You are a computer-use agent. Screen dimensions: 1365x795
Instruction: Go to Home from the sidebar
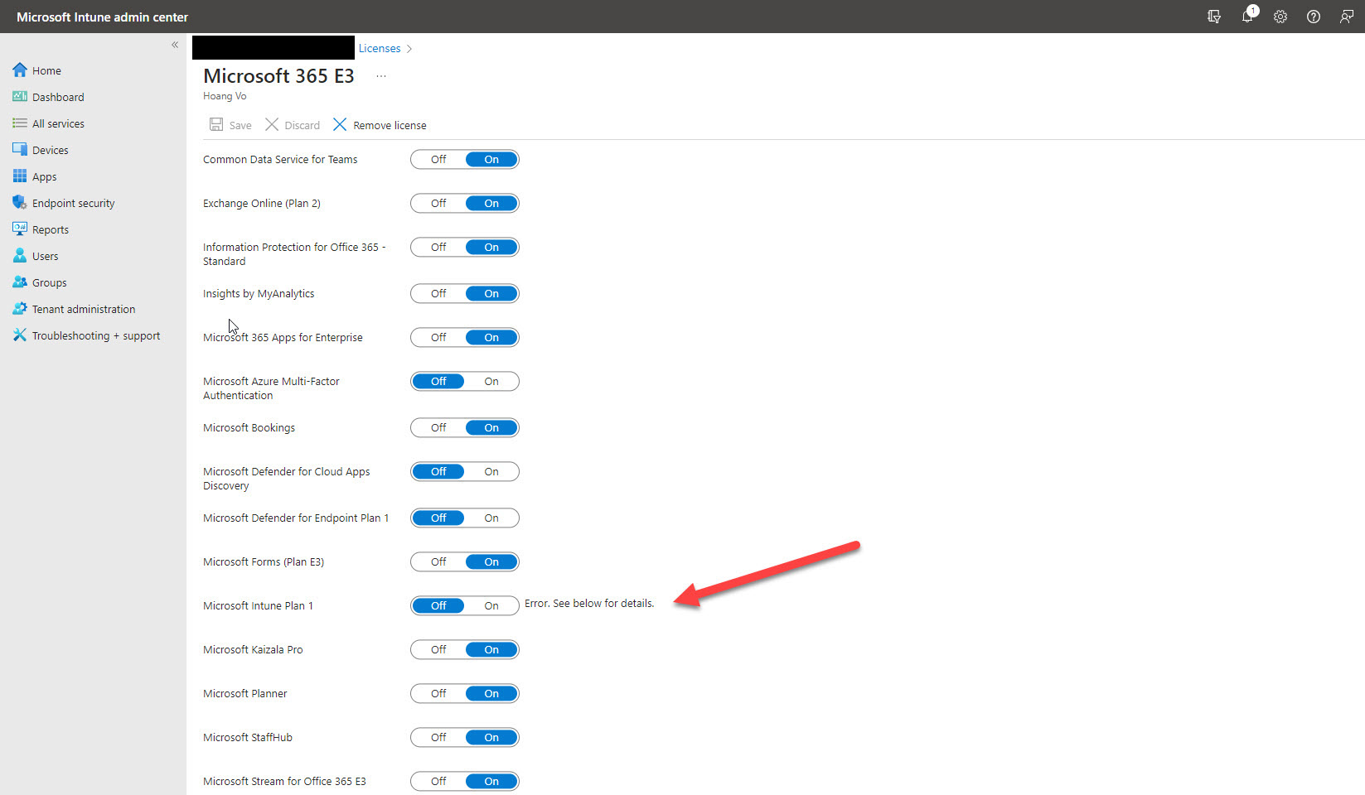click(x=46, y=70)
